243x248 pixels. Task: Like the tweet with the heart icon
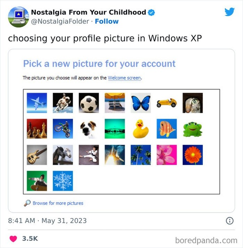pyautogui.click(x=13, y=239)
